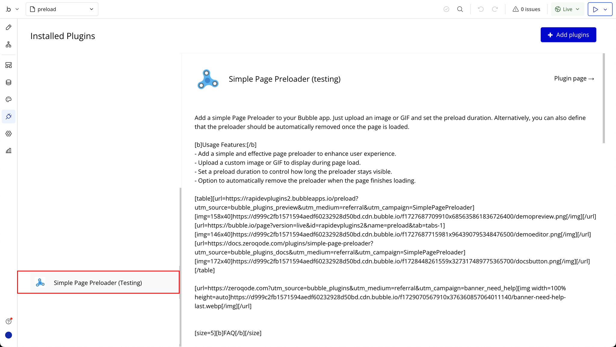616x347 pixels.
Task: Select the Plugins tab plug icon
Action: pos(8,116)
